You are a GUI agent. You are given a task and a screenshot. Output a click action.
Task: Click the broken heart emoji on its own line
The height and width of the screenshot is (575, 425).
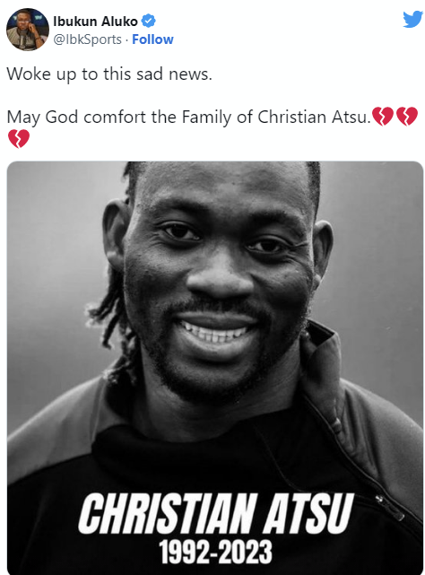pyautogui.click(x=18, y=138)
